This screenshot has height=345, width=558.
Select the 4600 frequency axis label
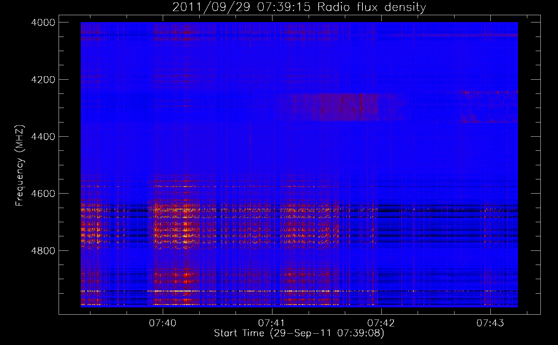[43, 194]
